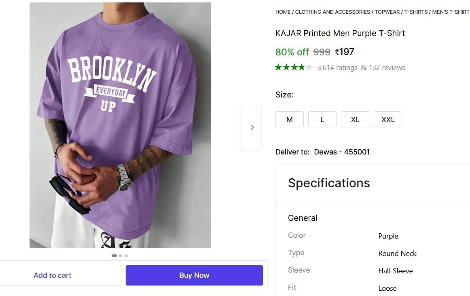470x296 pixels.
Task: Go to the HOME breadcrumb
Action: (283, 12)
